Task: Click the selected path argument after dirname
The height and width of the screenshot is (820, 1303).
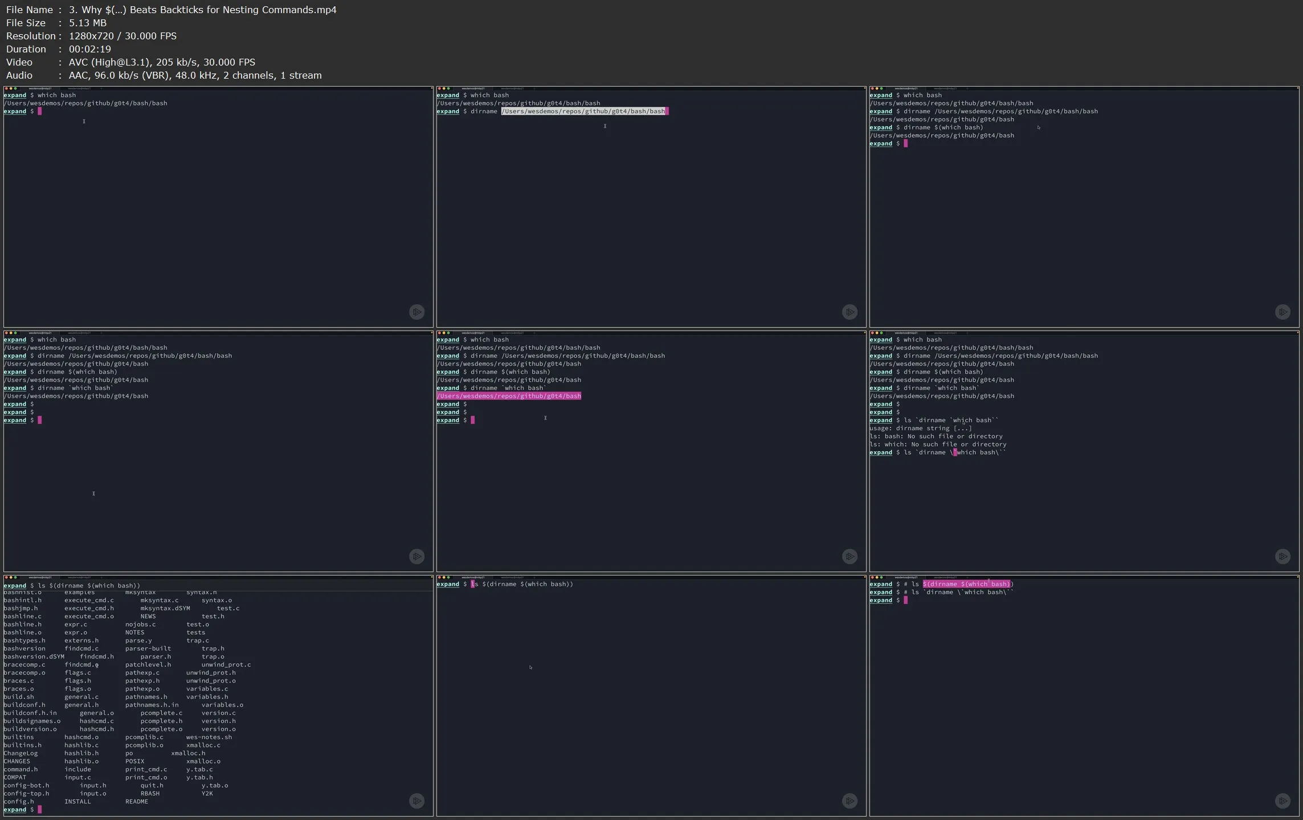Action: pos(583,111)
